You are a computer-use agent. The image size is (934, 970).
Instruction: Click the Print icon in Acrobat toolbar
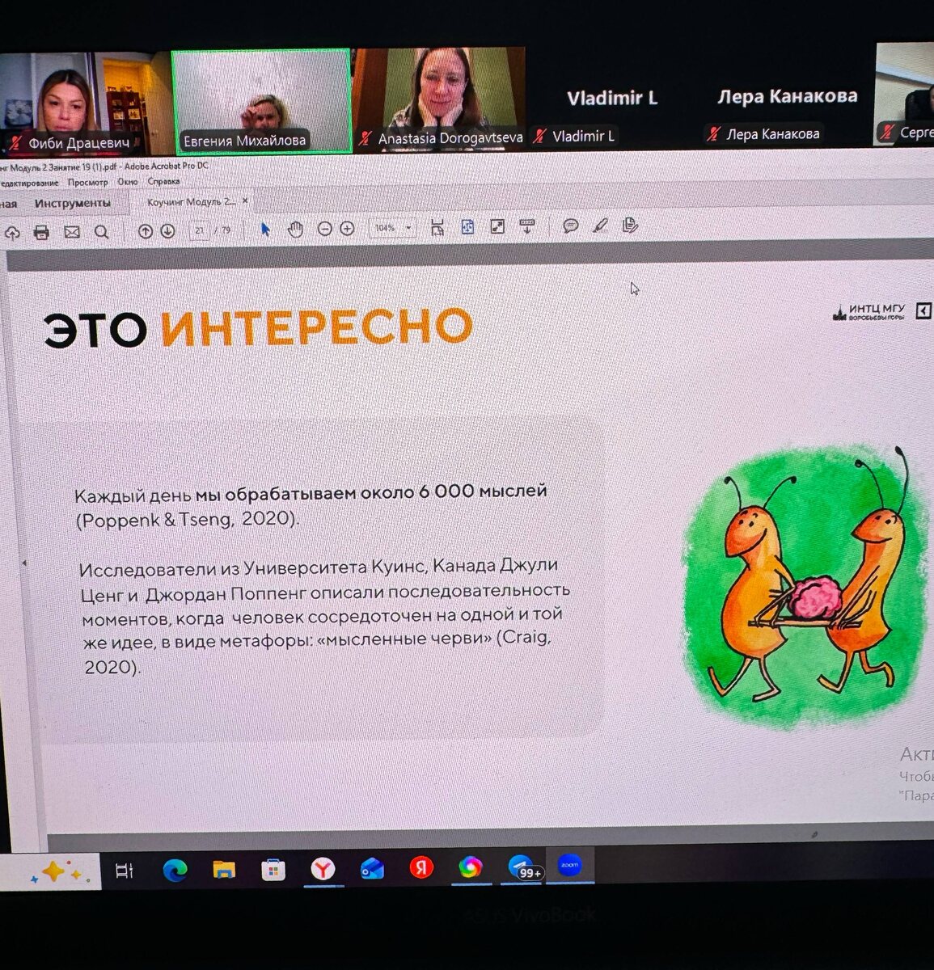click(x=41, y=233)
